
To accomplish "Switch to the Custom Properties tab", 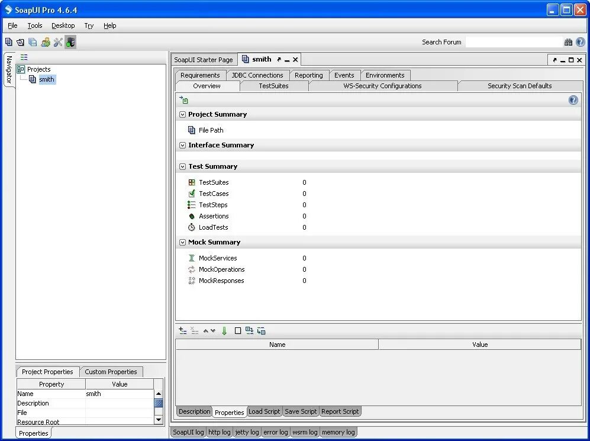I will pyautogui.click(x=111, y=372).
